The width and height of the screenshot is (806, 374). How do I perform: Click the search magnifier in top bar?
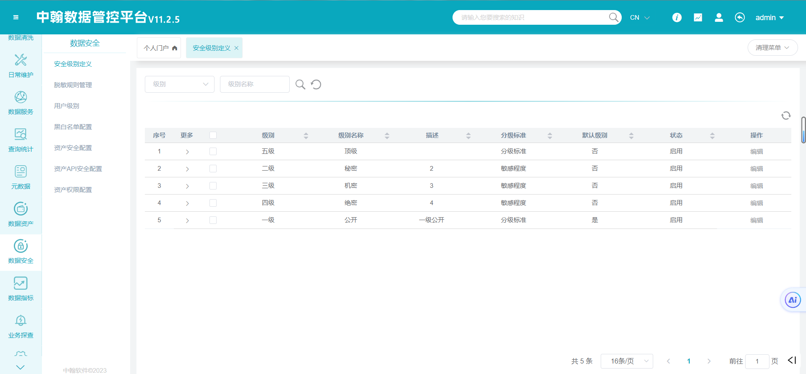[x=614, y=17]
